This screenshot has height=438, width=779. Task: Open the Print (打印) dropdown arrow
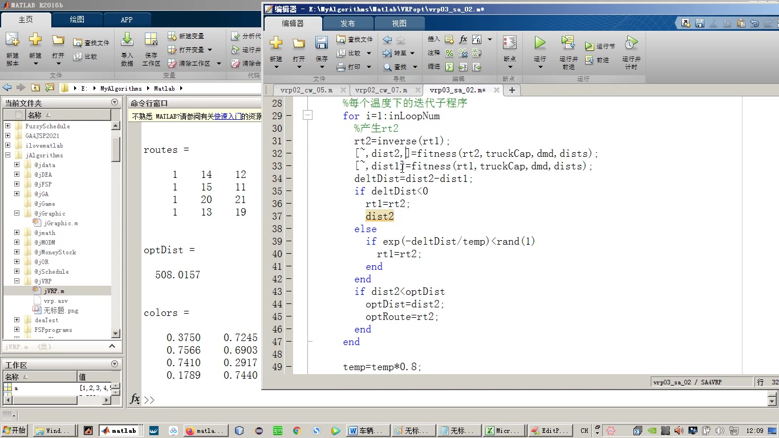coord(369,67)
